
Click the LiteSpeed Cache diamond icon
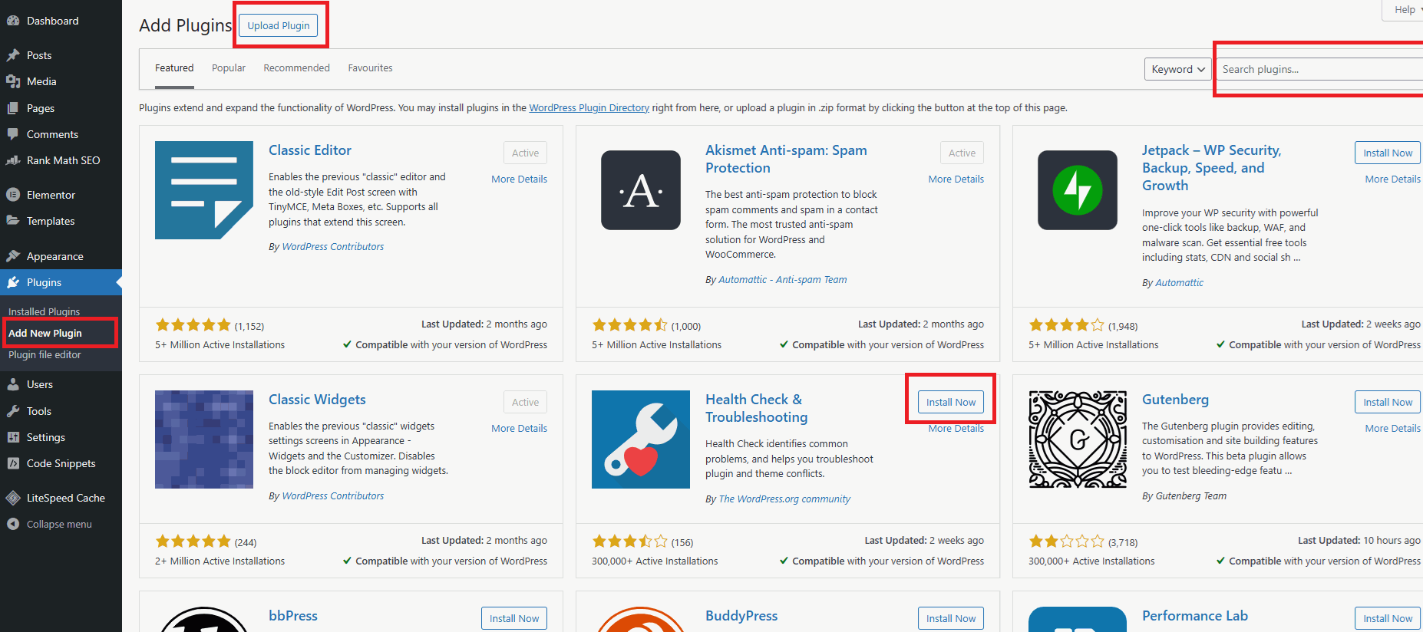tap(13, 498)
